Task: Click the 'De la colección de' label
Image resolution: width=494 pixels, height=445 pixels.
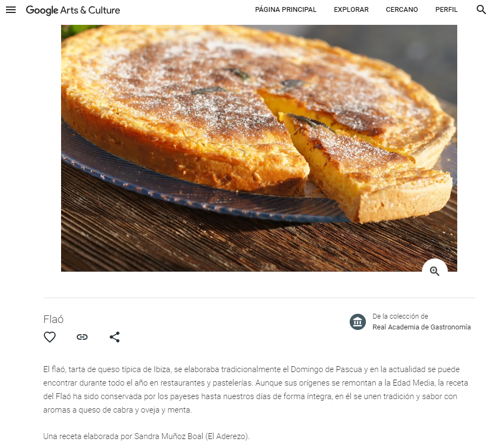Action: [400, 316]
